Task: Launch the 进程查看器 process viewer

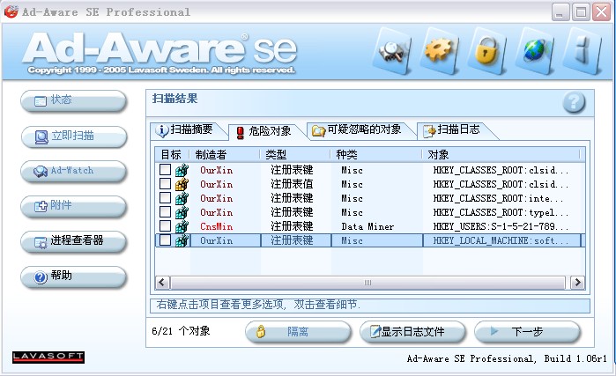Action: click(73, 241)
